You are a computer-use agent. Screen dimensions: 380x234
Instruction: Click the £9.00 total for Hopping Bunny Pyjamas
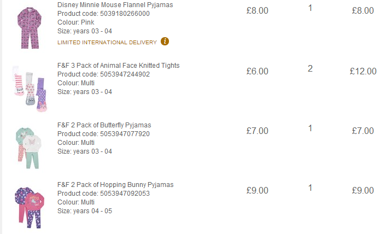[x=363, y=190]
